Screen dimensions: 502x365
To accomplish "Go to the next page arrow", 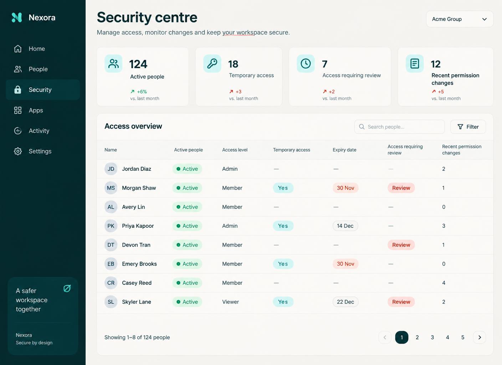I will [x=480, y=337].
